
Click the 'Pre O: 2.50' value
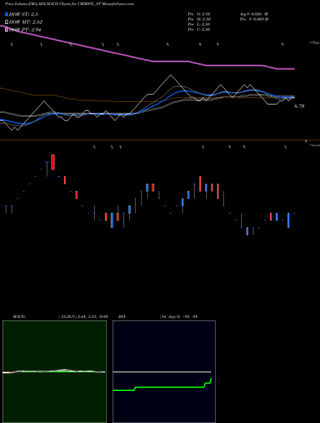coord(199,14)
